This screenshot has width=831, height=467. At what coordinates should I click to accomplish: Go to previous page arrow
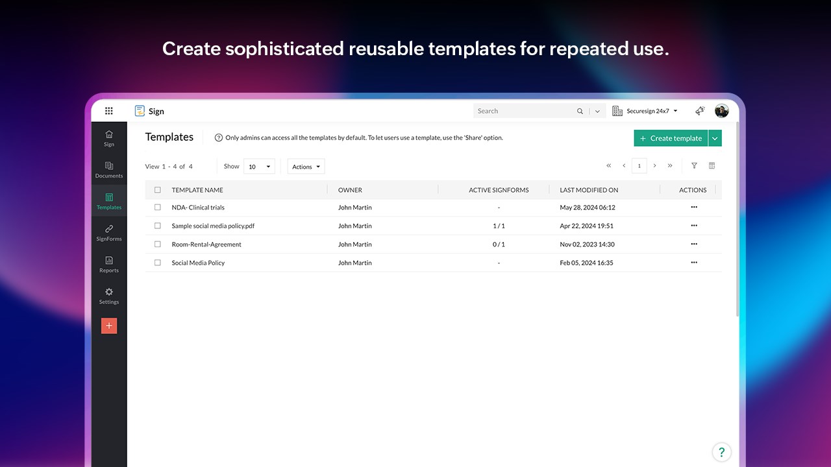tap(624, 166)
